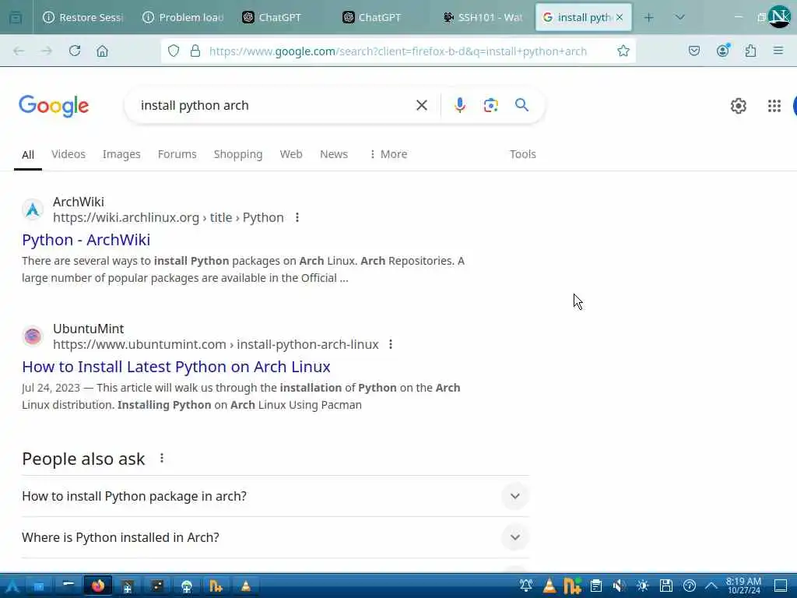Click the ArchWiki site favicon
Viewport: 797px width, 598px height.
tap(33, 209)
